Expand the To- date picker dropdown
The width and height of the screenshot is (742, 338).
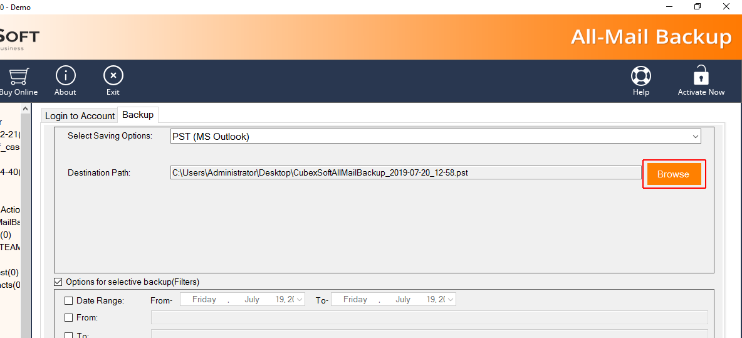(x=451, y=300)
